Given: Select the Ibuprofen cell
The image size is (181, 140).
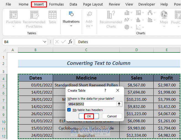Looking at the screenshot, I should point(86,135).
